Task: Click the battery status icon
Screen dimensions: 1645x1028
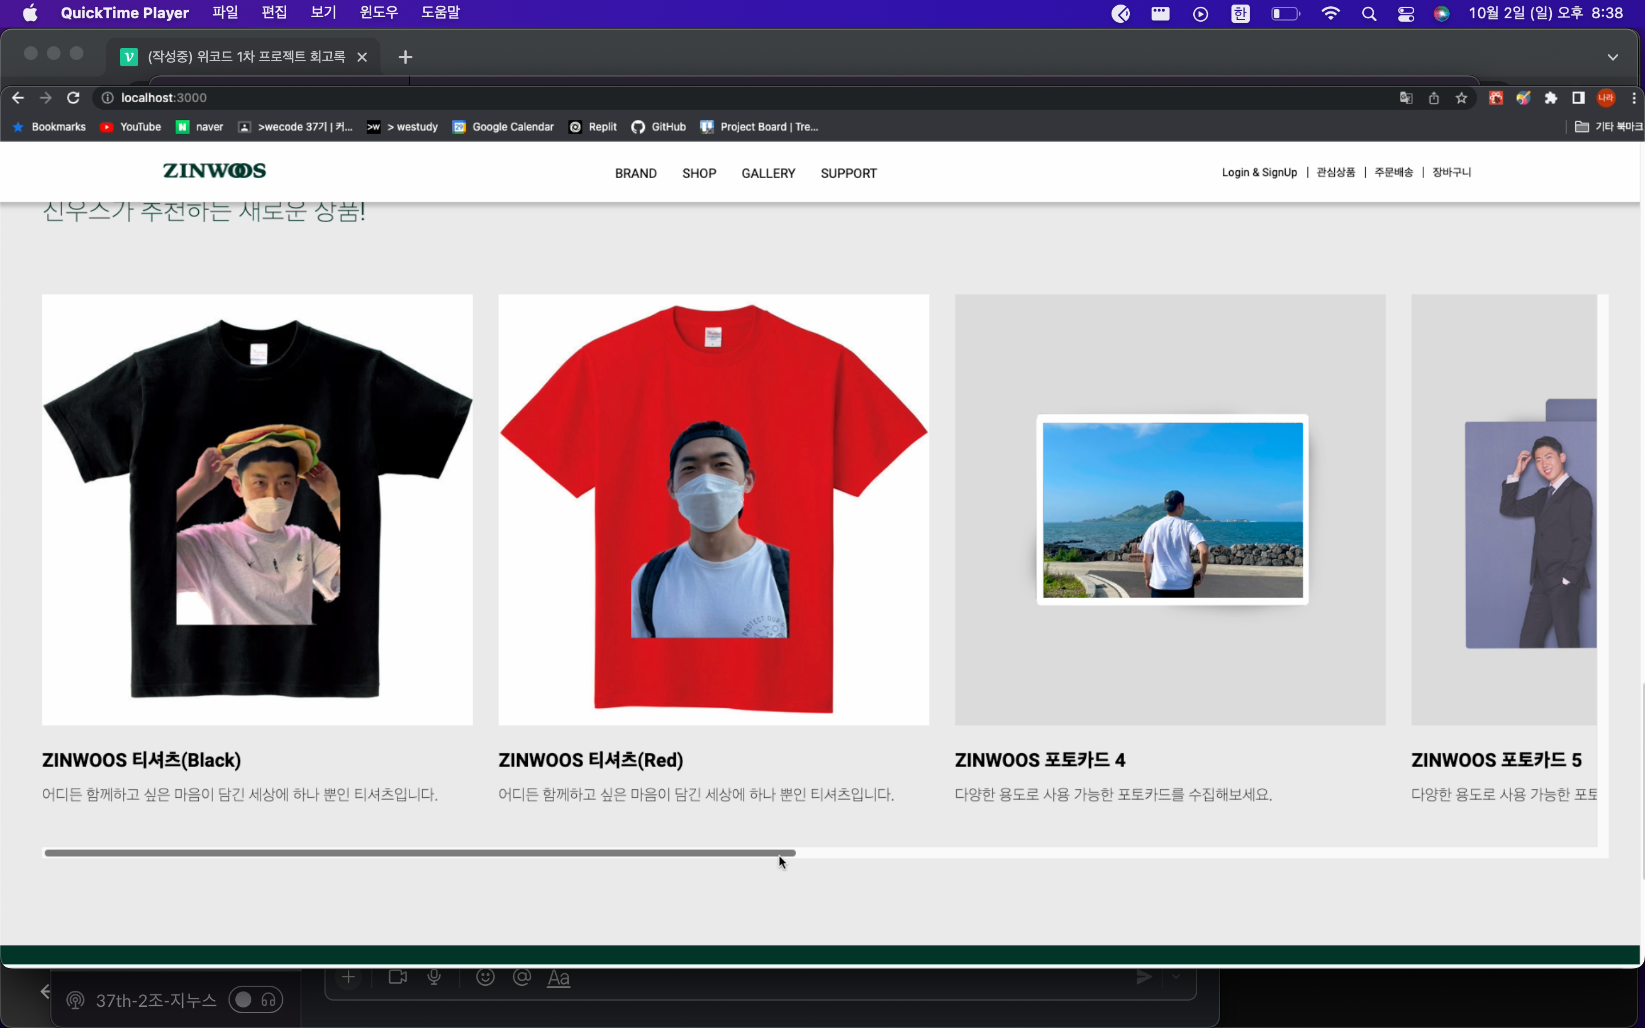Action: [x=1285, y=14]
